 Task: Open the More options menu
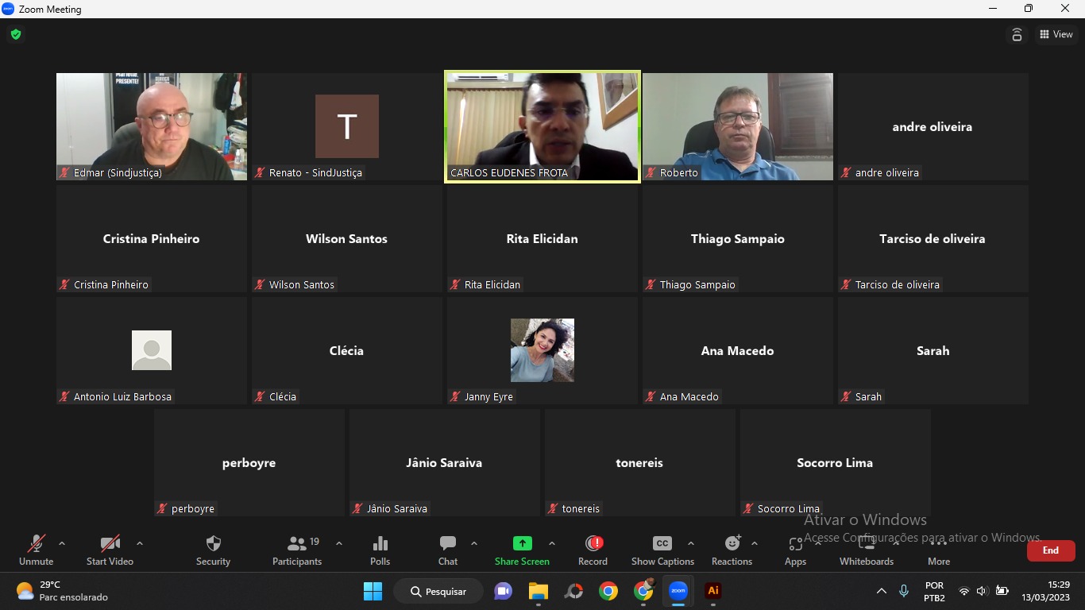click(938, 550)
